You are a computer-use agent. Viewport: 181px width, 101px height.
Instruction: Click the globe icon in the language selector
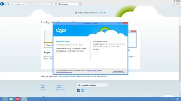tap(79, 85)
